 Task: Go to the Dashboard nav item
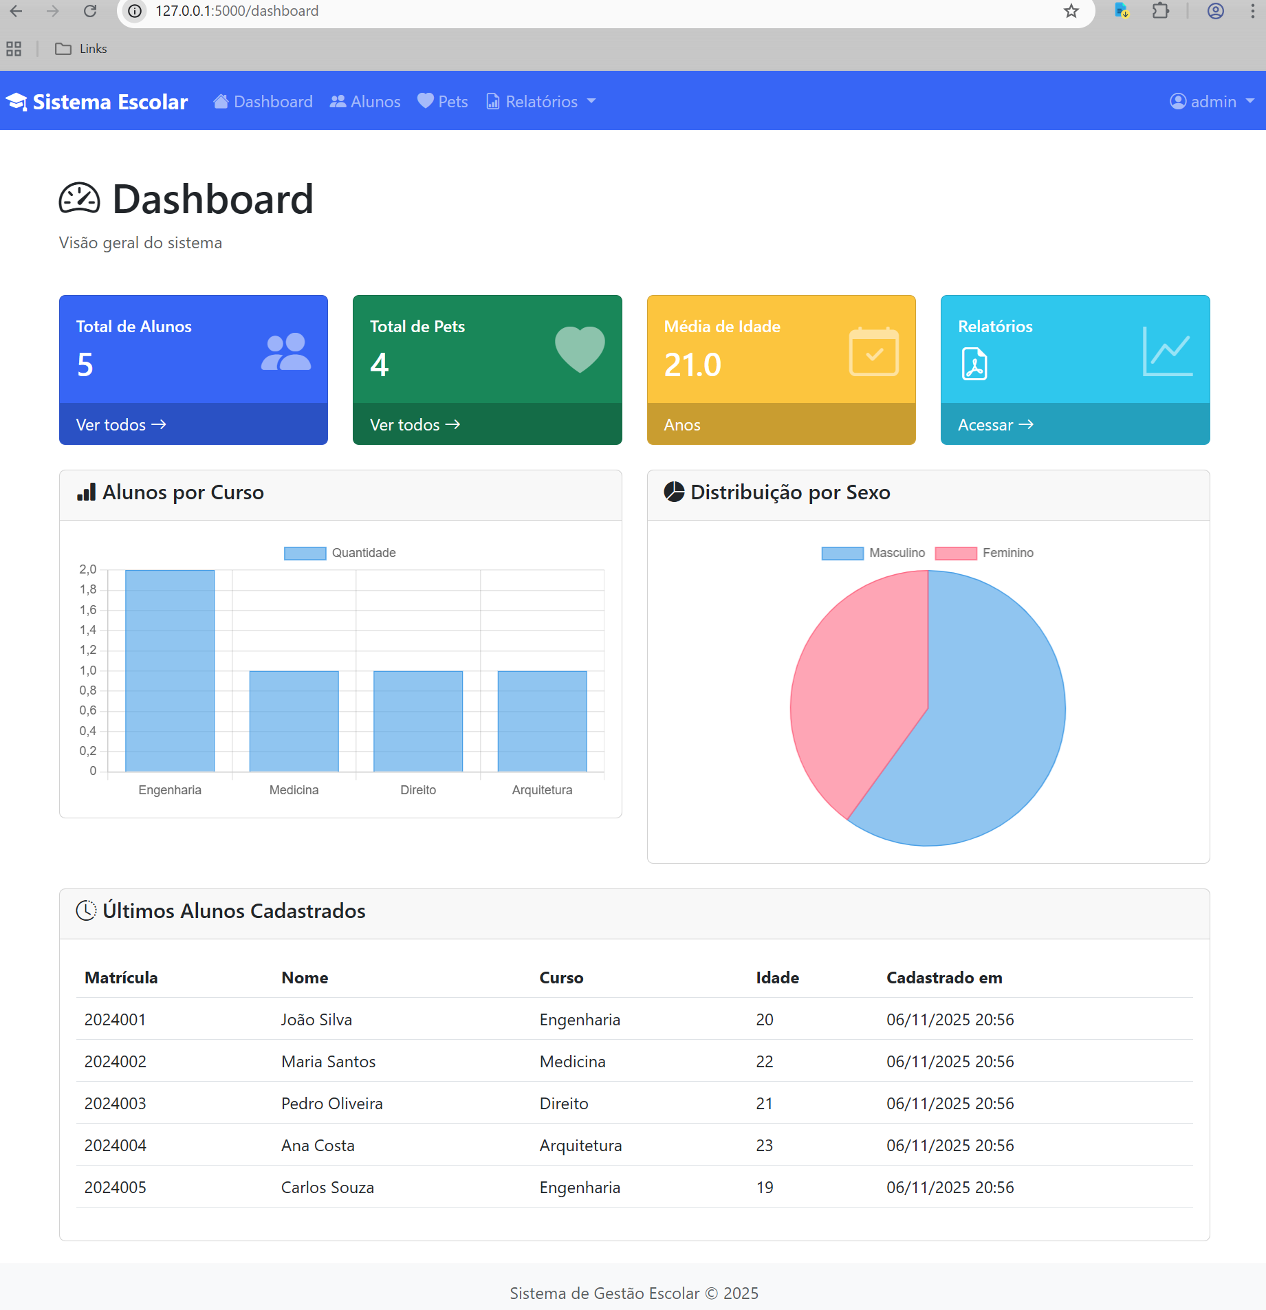point(263,102)
